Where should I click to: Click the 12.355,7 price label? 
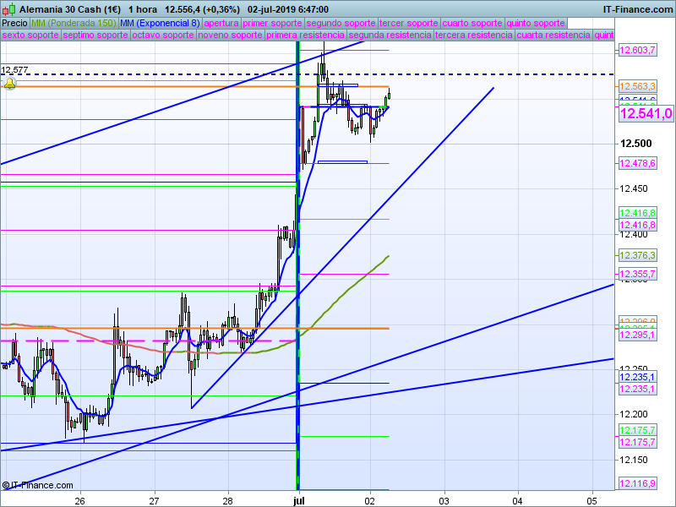click(x=638, y=274)
